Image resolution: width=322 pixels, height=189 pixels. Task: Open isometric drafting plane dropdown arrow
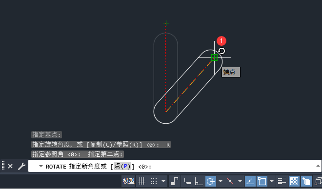point(240,181)
